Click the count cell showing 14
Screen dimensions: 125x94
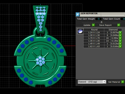click(107, 41)
